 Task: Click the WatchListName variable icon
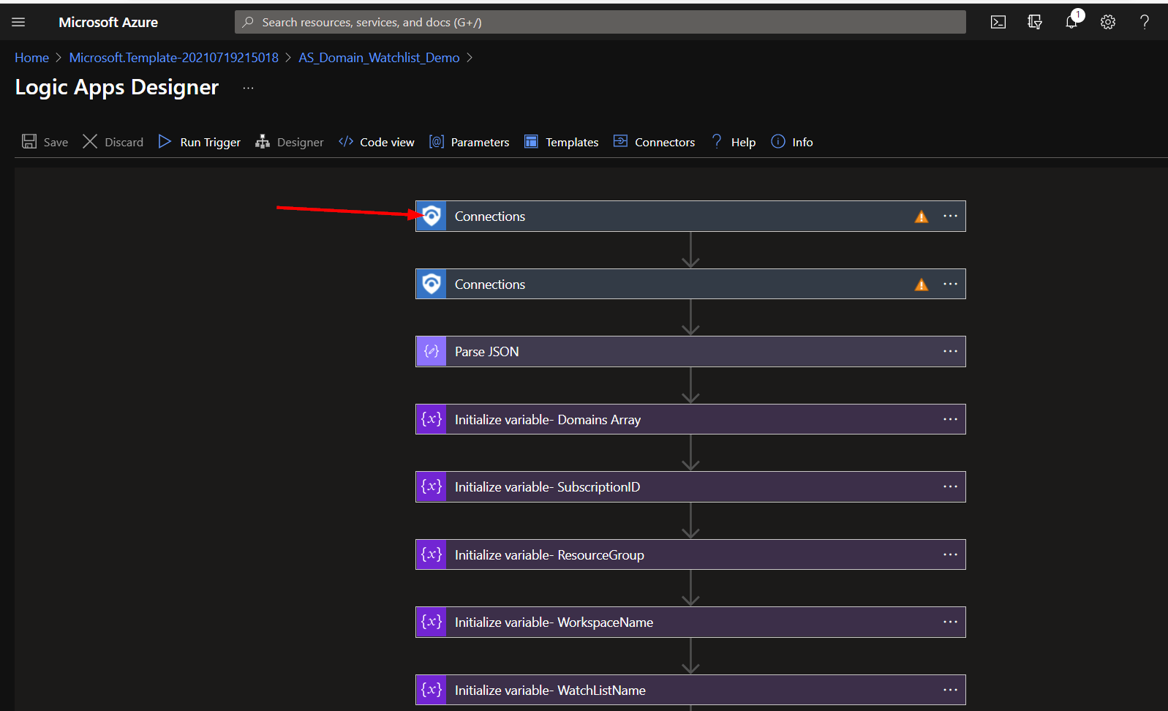(x=432, y=690)
